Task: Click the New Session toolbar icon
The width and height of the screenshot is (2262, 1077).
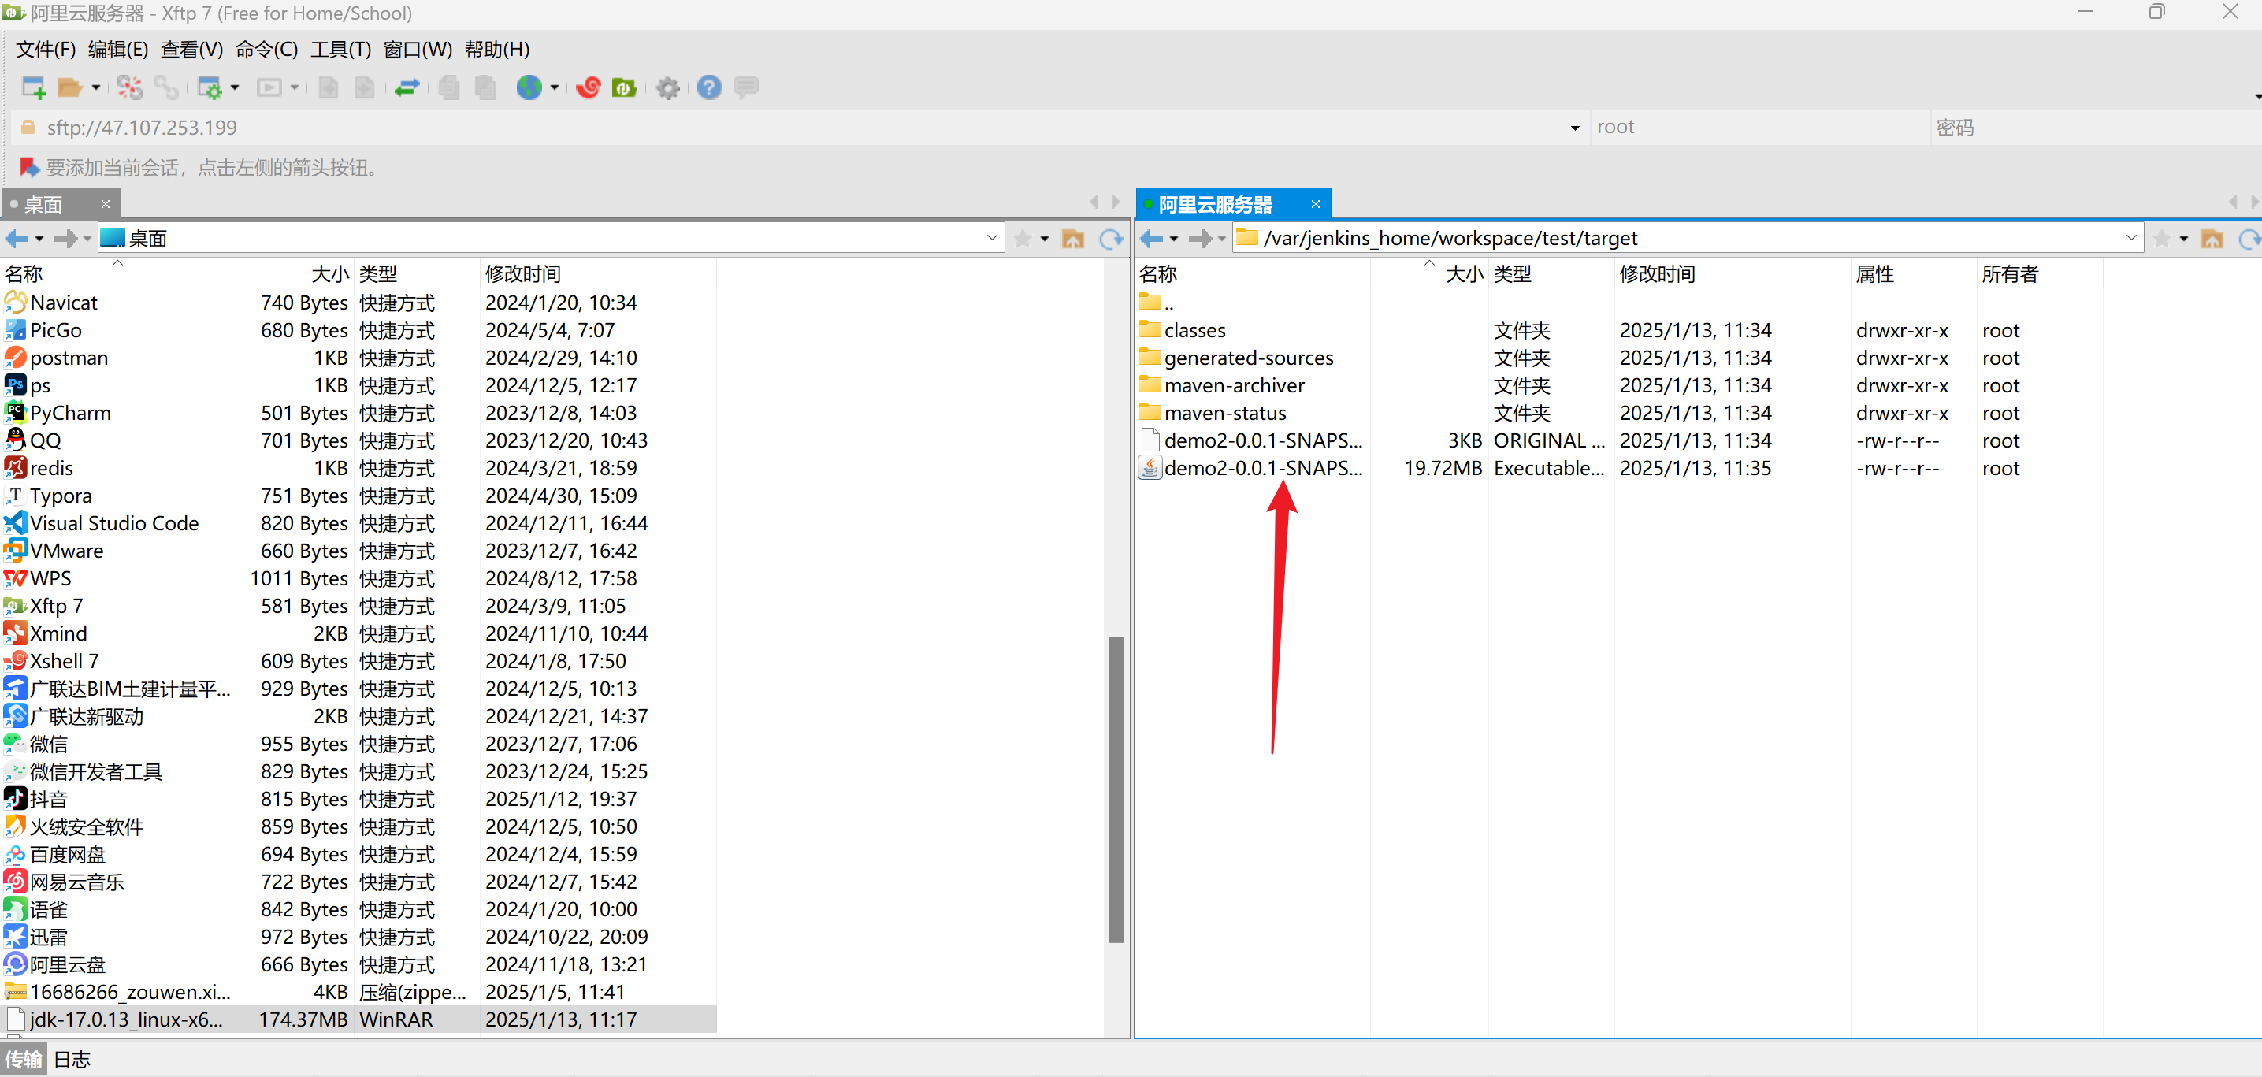Action: point(33,87)
